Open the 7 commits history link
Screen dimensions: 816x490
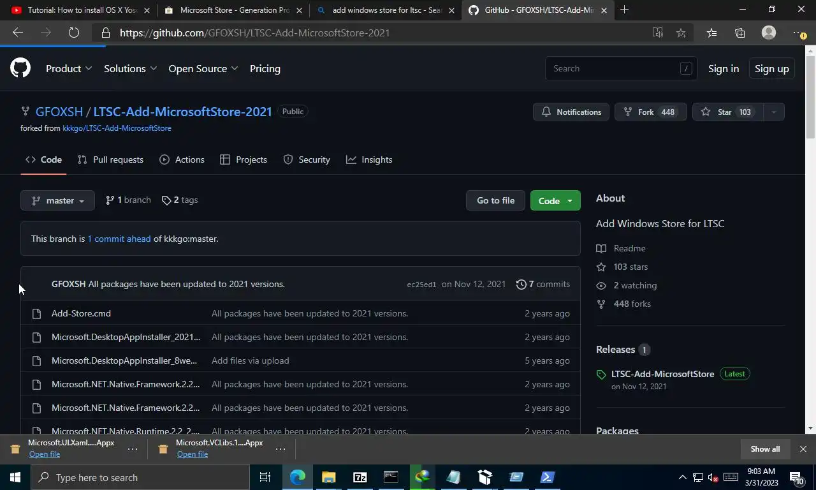click(543, 284)
